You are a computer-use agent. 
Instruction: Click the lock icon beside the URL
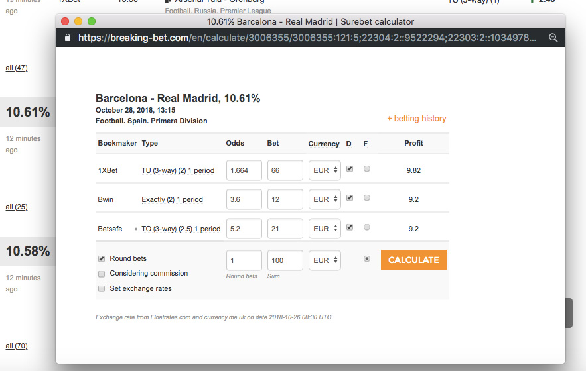68,38
